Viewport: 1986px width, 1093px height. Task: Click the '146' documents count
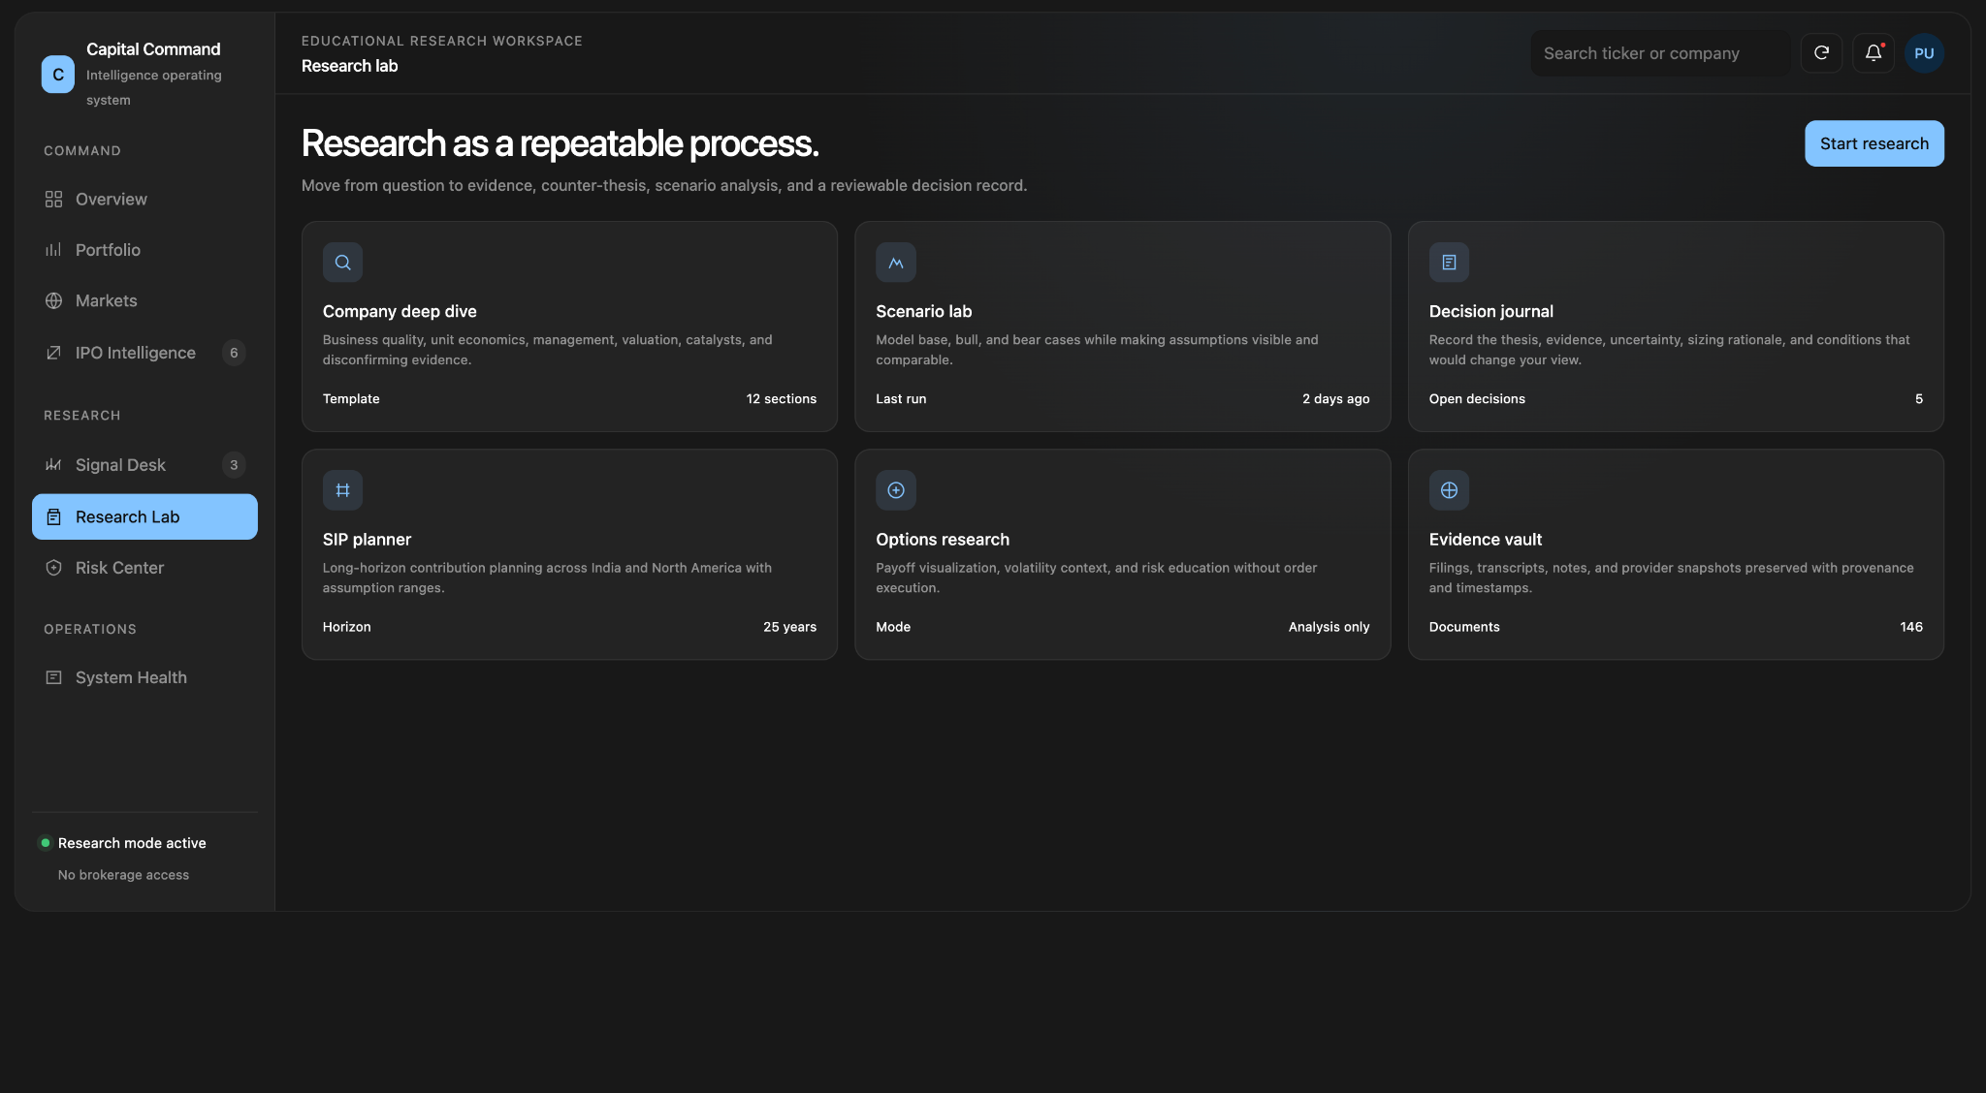[x=1910, y=627]
